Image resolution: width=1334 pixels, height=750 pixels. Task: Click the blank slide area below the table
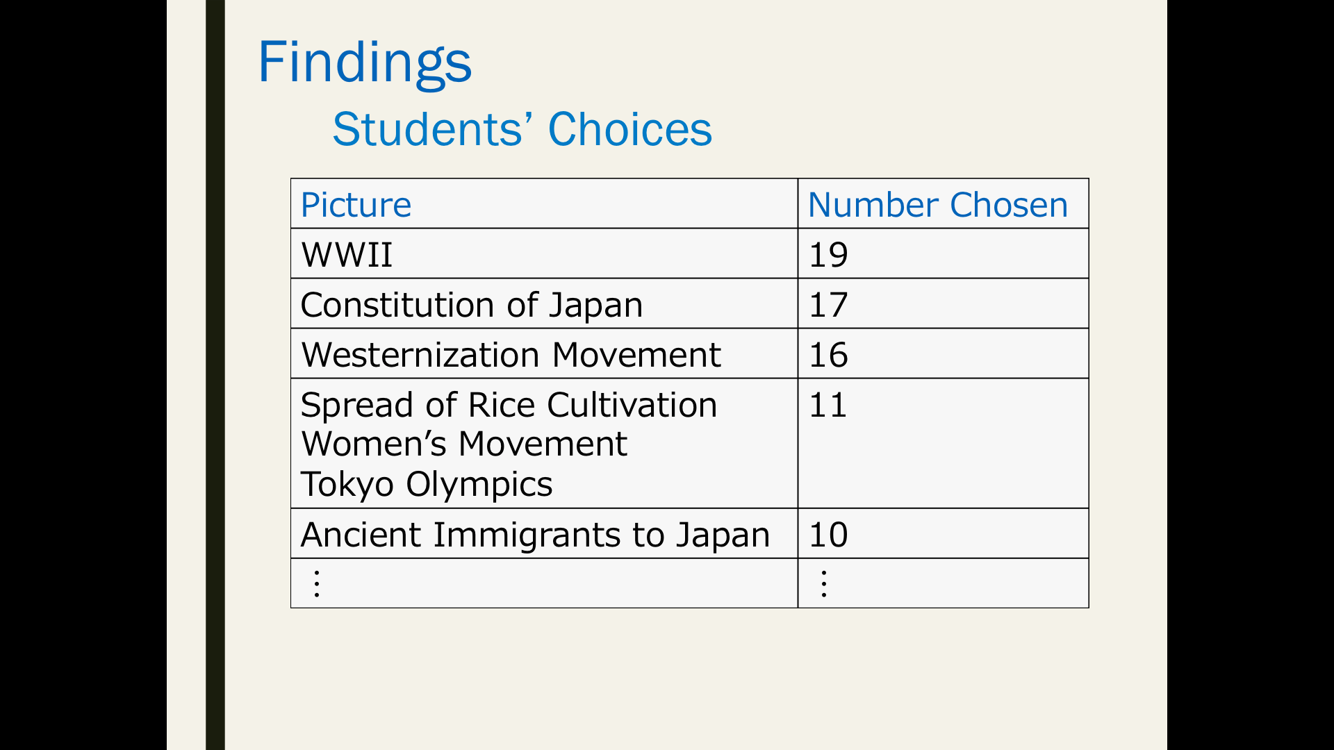(x=689, y=677)
